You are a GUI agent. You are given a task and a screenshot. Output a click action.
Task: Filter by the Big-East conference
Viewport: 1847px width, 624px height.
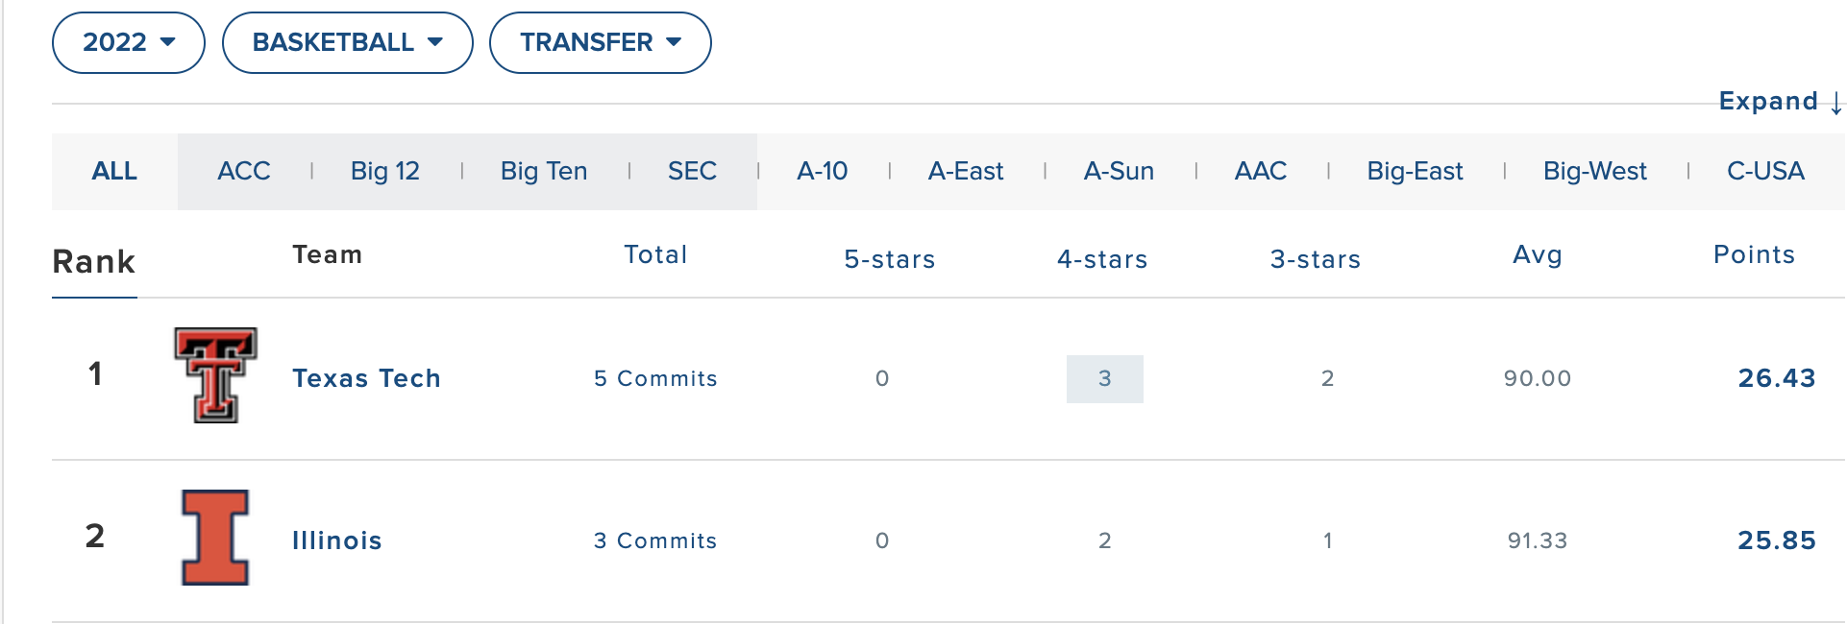[1415, 171]
